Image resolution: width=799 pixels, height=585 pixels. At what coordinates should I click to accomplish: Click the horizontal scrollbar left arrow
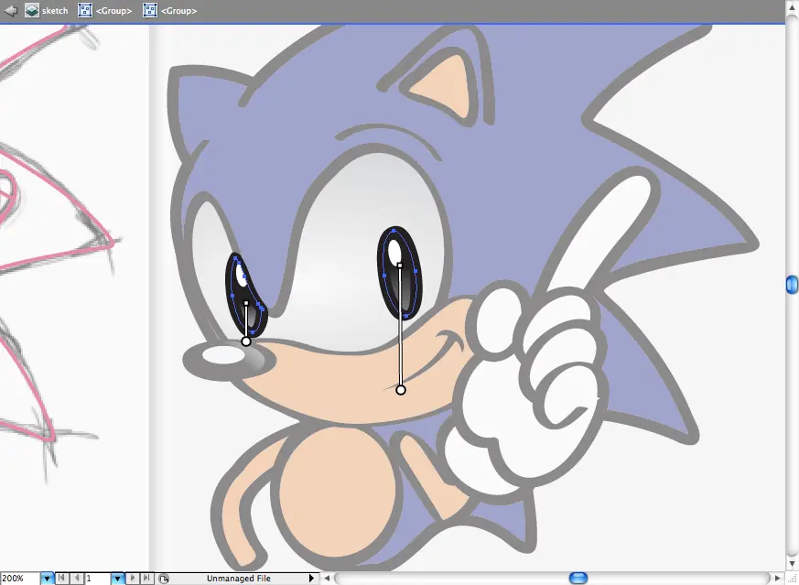327,579
